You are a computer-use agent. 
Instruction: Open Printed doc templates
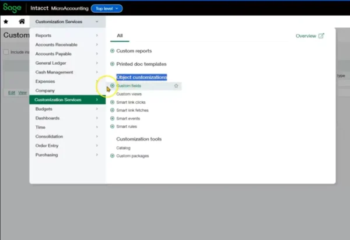point(141,64)
